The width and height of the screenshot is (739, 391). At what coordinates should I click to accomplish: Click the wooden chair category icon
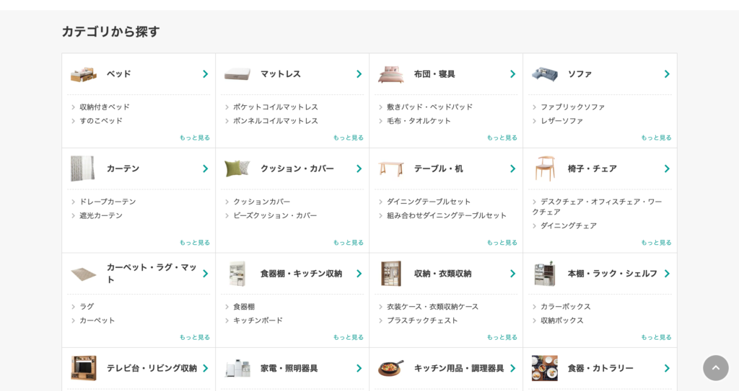coord(544,168)
